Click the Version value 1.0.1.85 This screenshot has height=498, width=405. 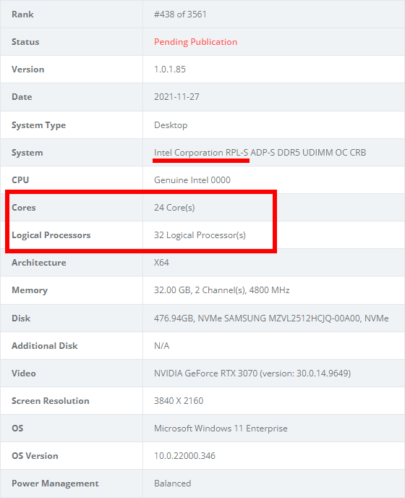pyautogui.click(x=170, y=69)
